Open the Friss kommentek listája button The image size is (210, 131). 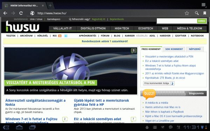pyautogui.click(x=159, y=83)
